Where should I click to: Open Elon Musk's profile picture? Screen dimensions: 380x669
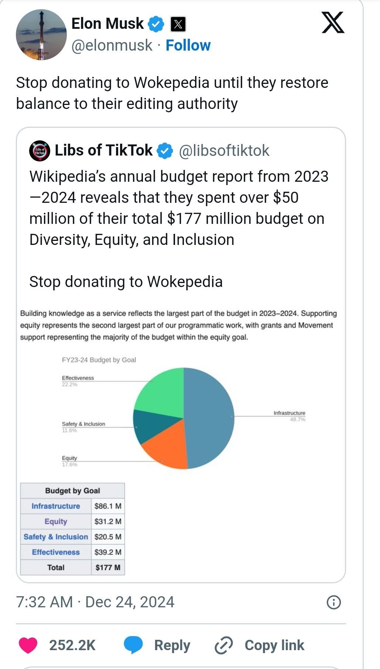point(41,35)
